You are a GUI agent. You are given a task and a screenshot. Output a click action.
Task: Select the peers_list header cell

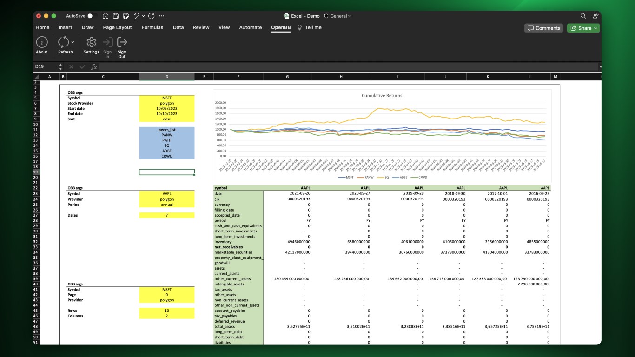tap(167, 130)
